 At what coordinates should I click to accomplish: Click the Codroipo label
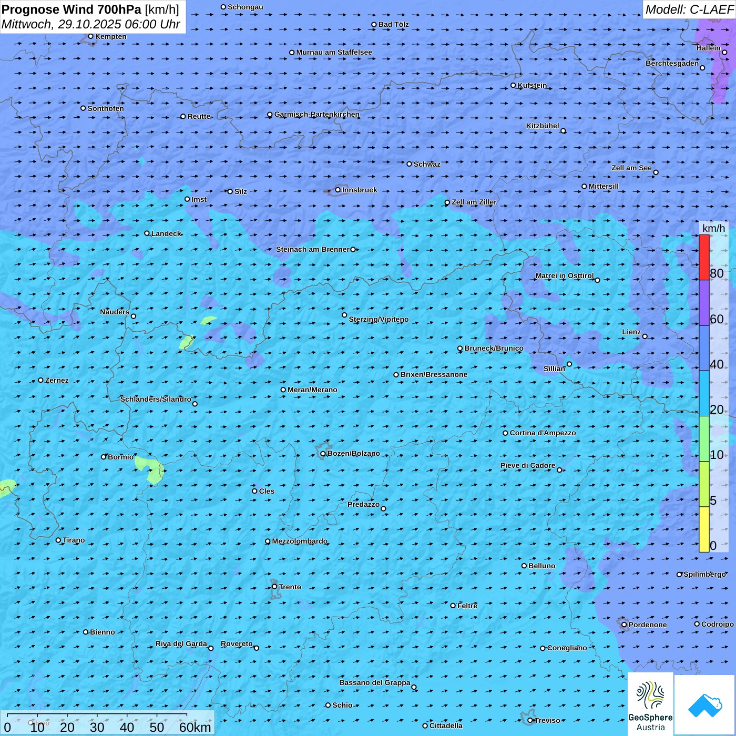click(718, 624)
